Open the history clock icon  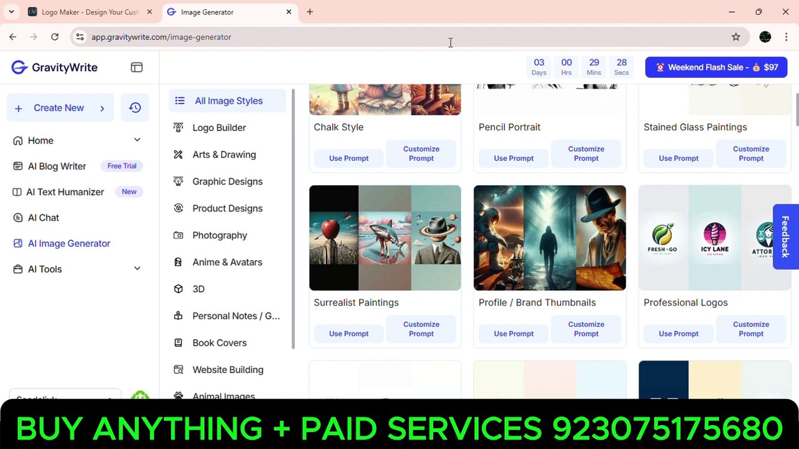[135, 108]
